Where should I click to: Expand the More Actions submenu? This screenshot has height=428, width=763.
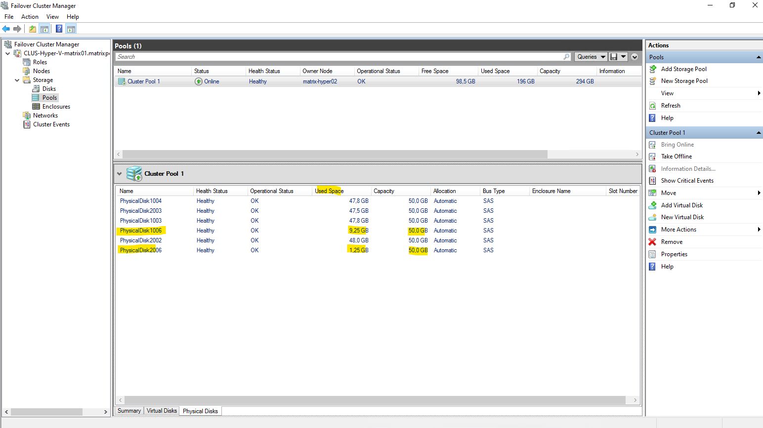tap(759, 230)
